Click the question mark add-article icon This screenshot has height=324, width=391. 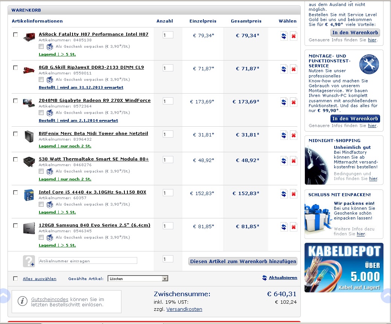coord(29,261)
